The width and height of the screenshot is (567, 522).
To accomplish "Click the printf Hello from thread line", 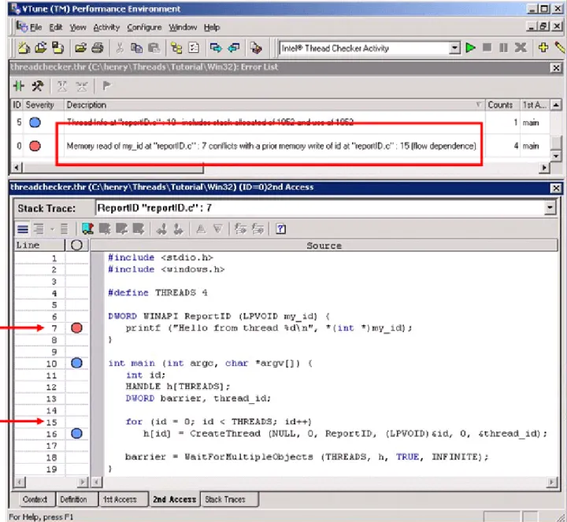I will point(269,328).
